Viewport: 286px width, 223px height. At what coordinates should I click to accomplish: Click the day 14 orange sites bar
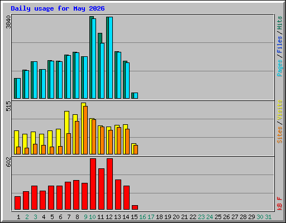click(127, 142)
